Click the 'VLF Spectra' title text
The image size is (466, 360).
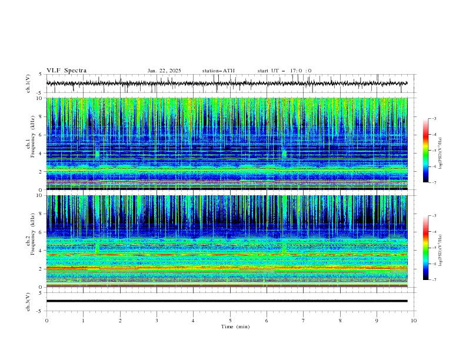point(66,71)
